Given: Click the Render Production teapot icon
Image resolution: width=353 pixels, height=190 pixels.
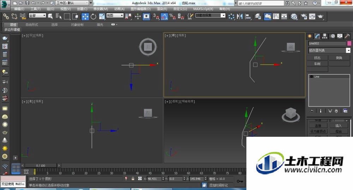Looking at the screenshot, I should [321, 17].
